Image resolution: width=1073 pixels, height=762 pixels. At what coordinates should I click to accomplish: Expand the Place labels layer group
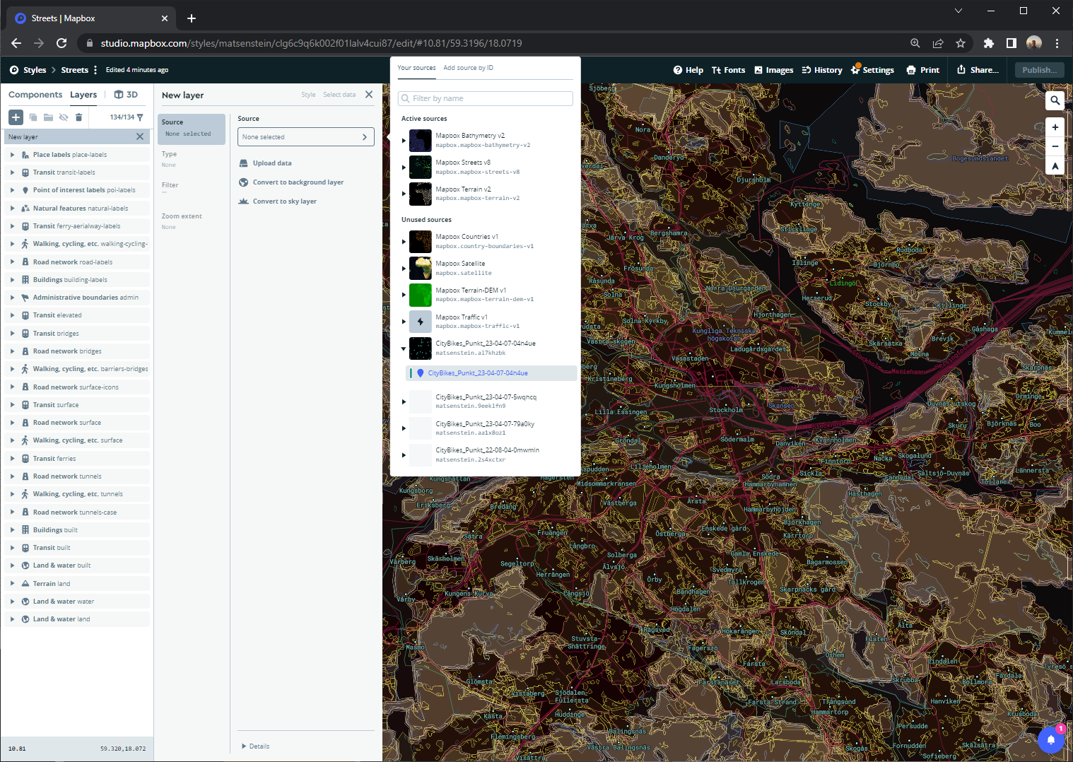[12, 155]
